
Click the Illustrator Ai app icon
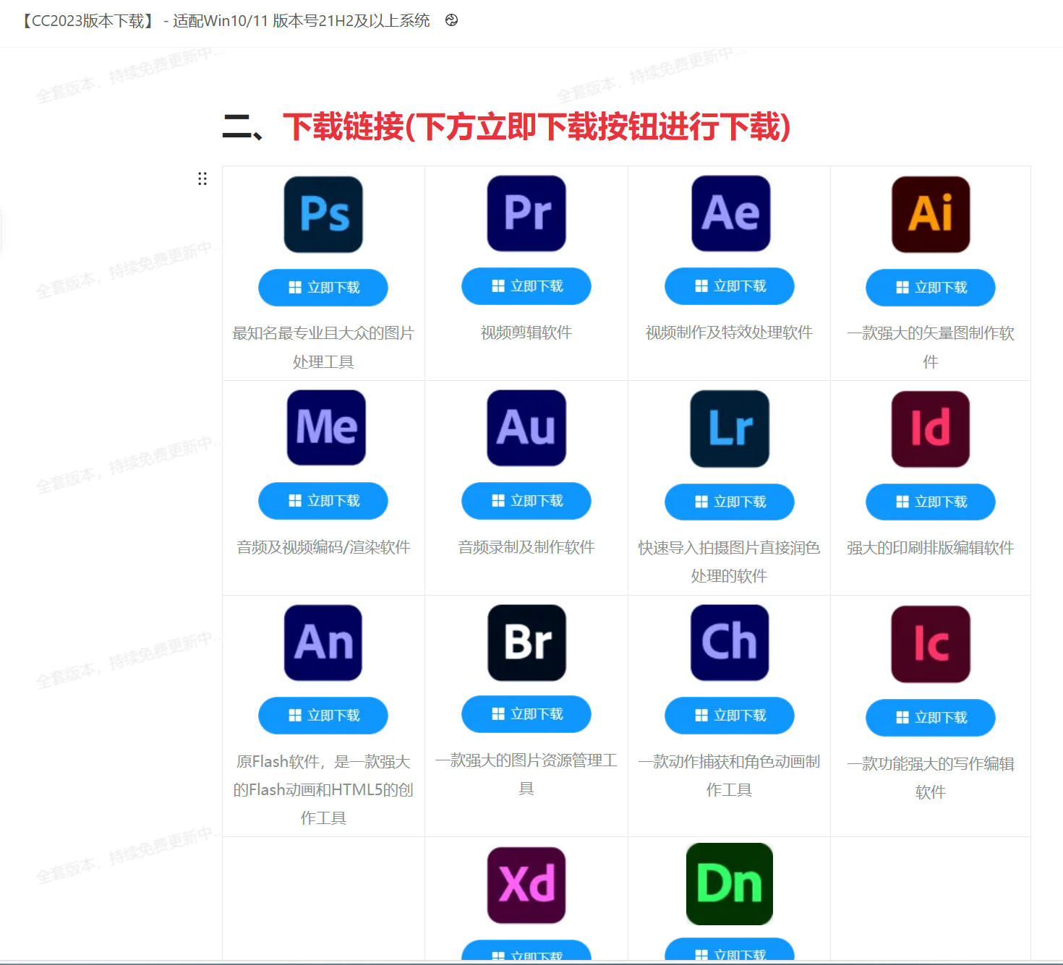[931, 215]
